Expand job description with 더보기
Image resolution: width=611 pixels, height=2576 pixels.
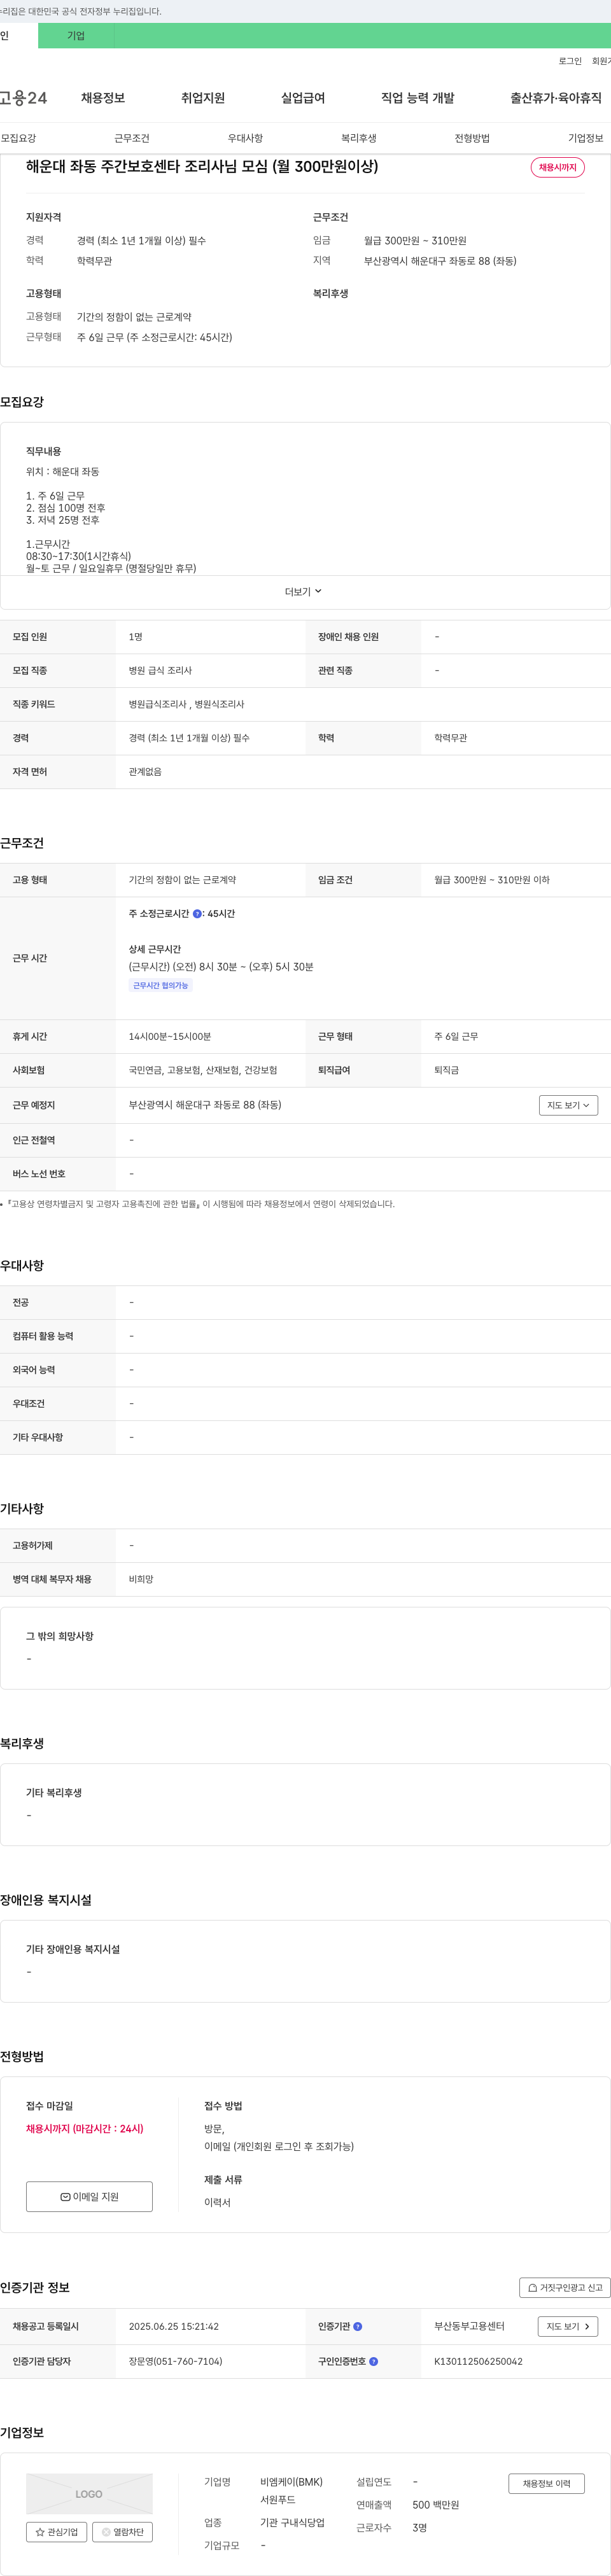(304, 592)
